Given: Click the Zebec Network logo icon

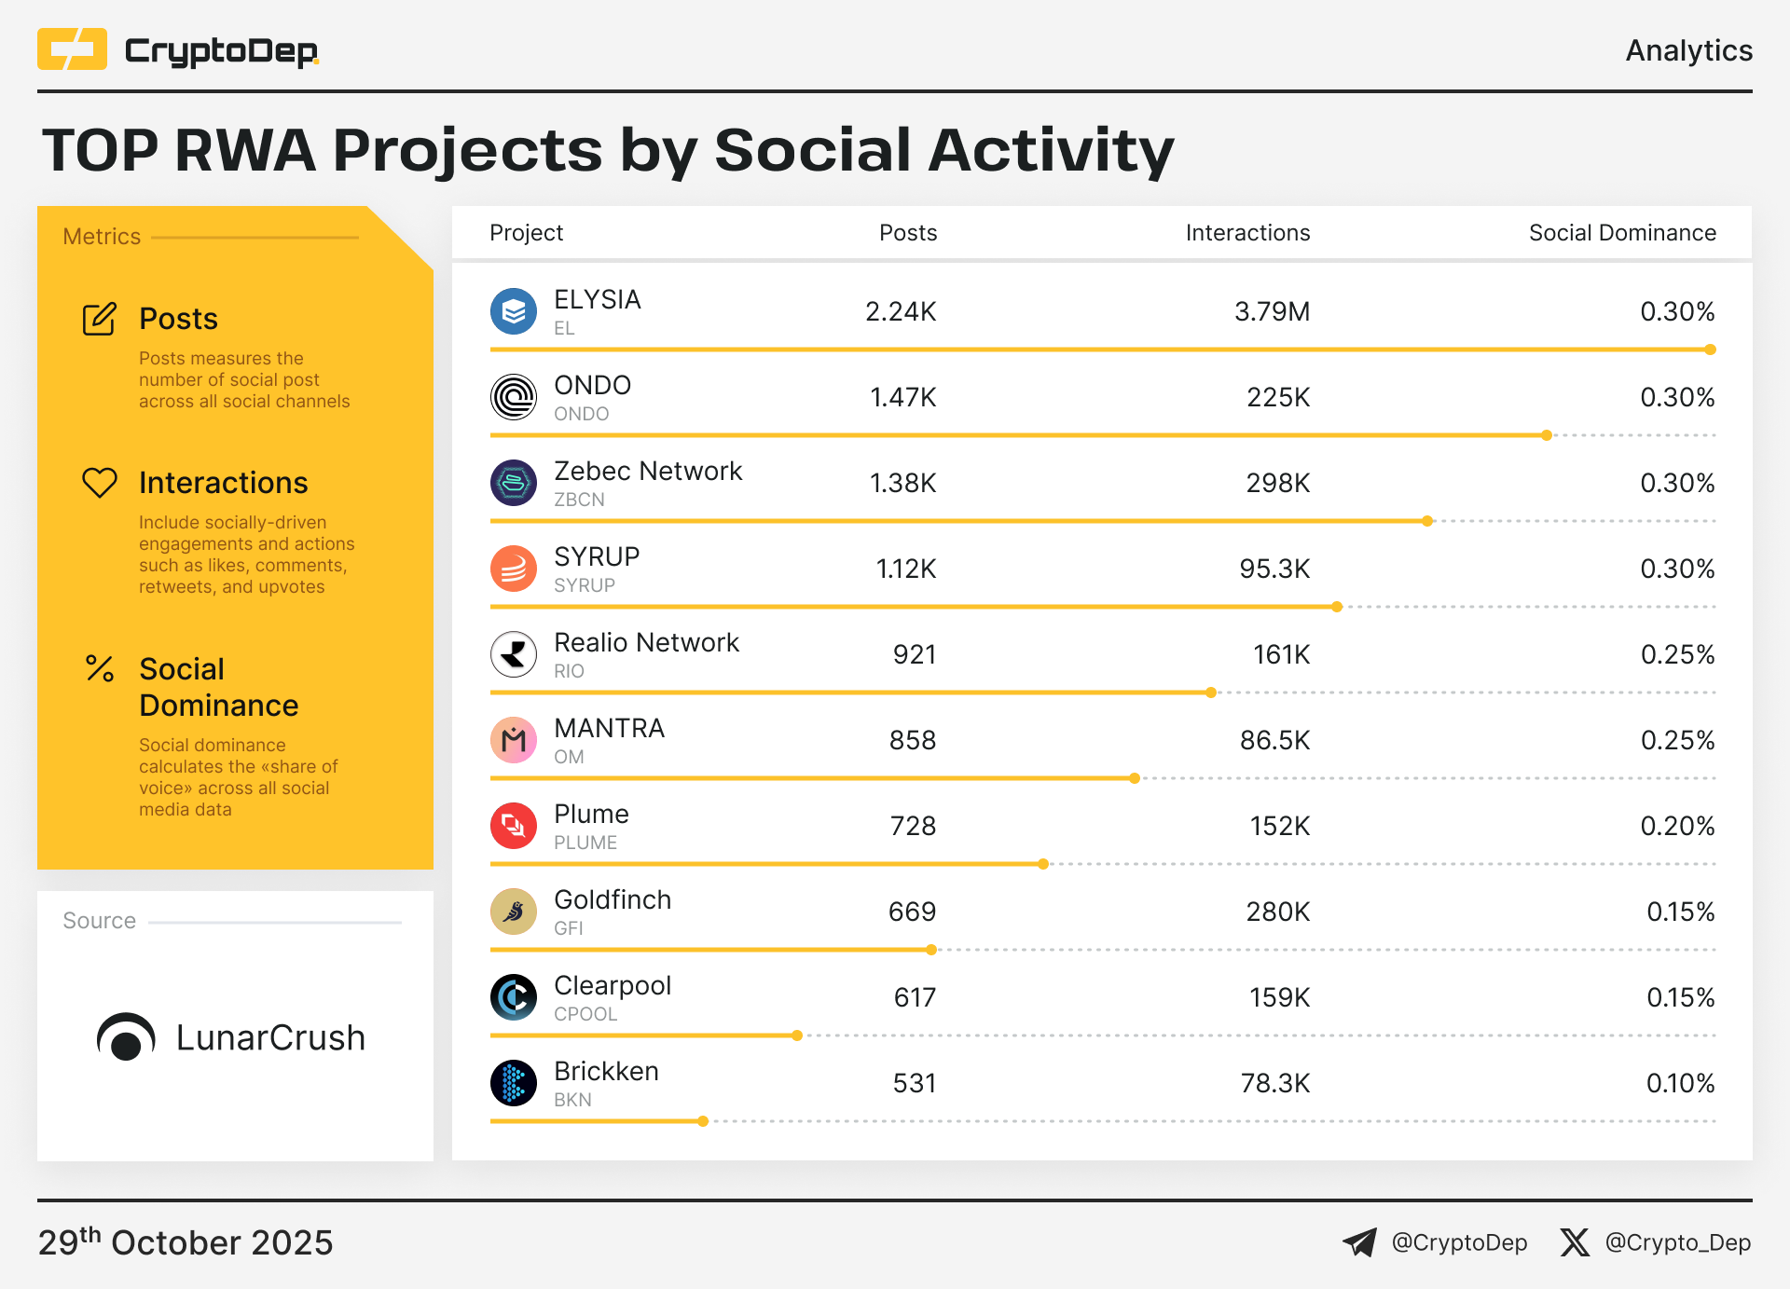Looking at the screenshot, I should coord(514,483).
